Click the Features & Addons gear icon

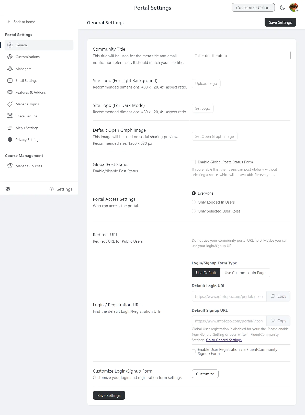tap(10, 92)
